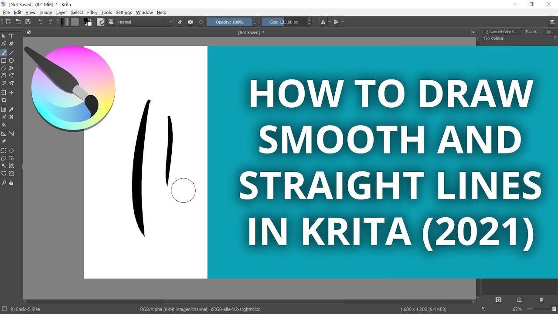Select the Bezier Curve tool
Screen dimensions: 558x314
pyautogui.click(x=4, y=76)
